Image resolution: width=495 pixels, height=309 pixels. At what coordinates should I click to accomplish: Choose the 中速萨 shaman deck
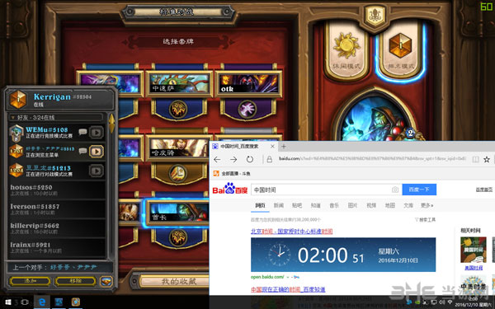[179, 83]
